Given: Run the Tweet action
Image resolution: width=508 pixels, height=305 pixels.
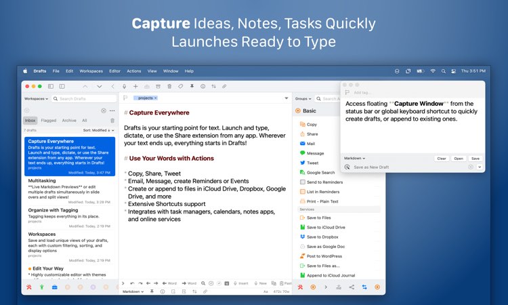Looking at the screenshot, I should point(312,163).
